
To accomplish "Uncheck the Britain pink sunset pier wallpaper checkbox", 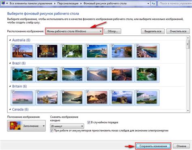I will (x=13, y=91).
